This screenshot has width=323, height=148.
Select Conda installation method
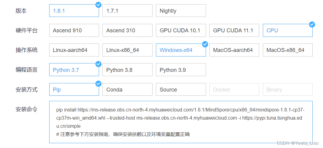tap(128, 89)
